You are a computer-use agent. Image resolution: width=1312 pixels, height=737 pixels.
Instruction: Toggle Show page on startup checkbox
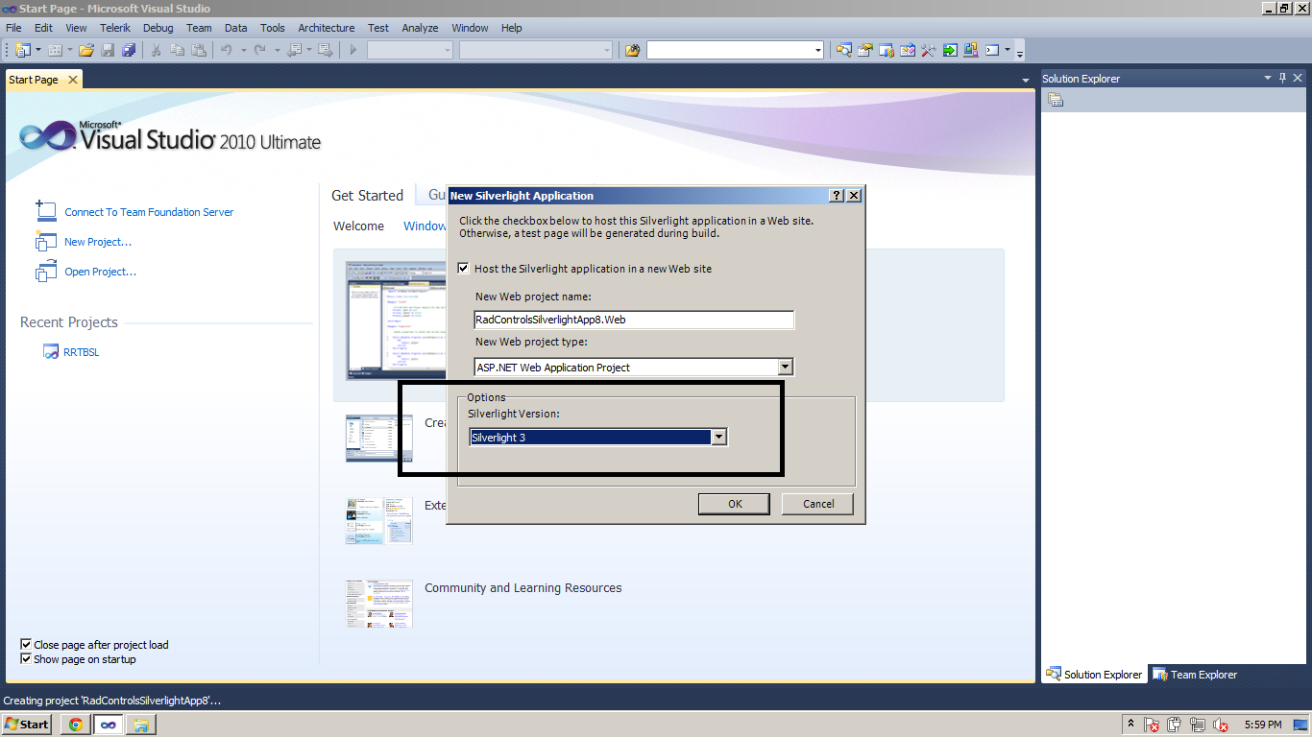click(x=26, y=659)
